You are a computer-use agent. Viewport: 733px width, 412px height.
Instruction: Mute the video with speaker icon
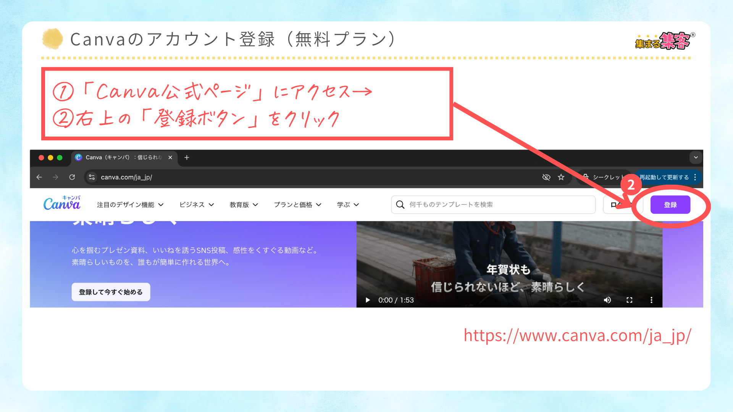click(x=607, y=300)
